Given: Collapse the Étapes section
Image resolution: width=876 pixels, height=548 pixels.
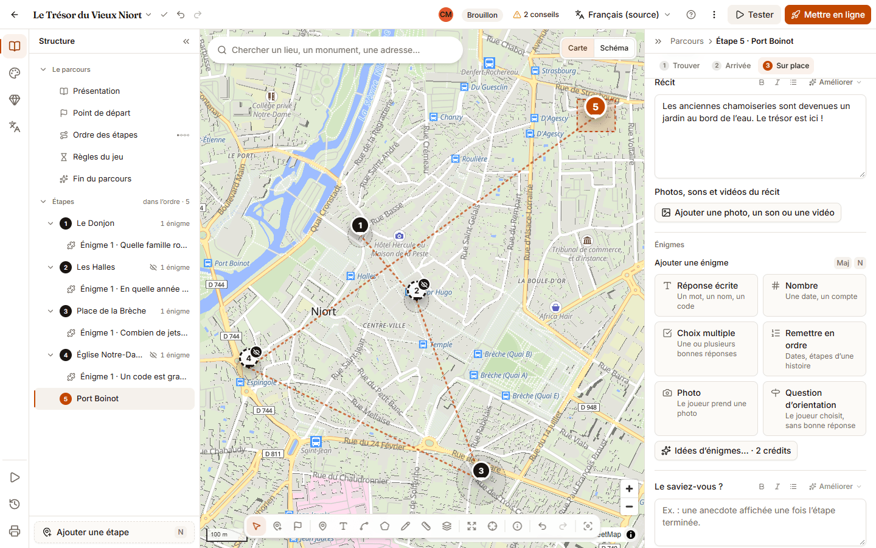Looking at the screenshot, I should pos(43,202).
